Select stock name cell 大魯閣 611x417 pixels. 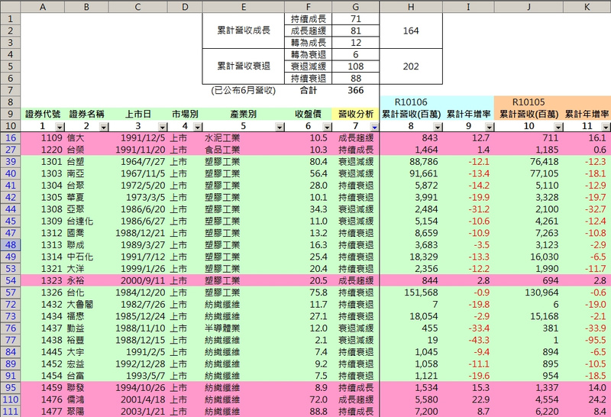tap(86, 305)
